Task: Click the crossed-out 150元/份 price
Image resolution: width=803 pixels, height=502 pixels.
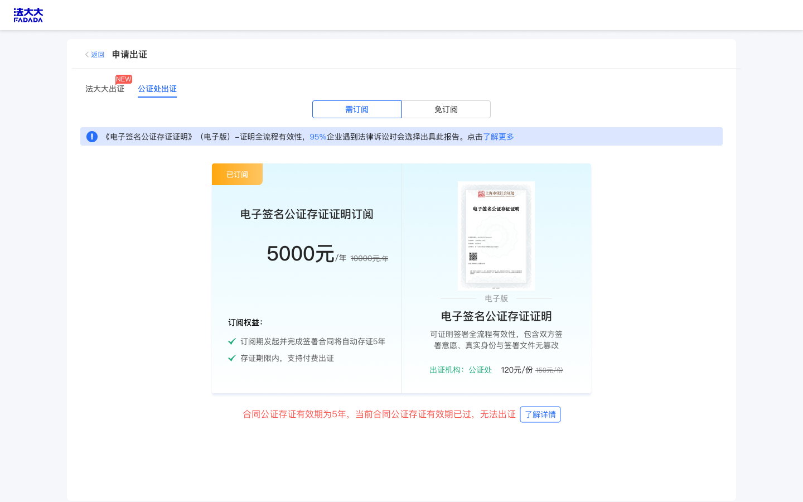Action: pos(549,370)
